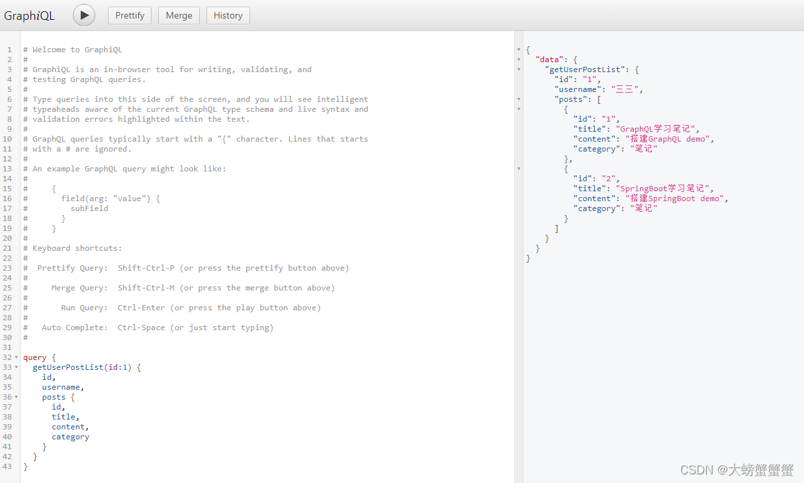Click the 'category' field in the query

coord(71,437)
